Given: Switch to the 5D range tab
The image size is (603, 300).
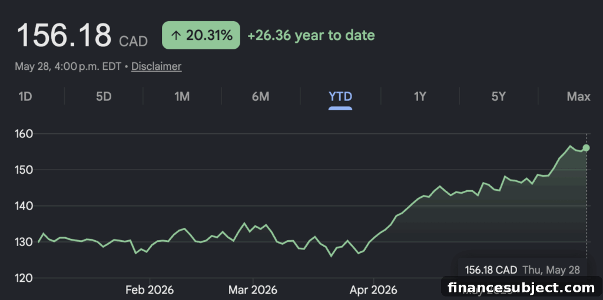Looking at the screenshot, I should tap(104, 96).
